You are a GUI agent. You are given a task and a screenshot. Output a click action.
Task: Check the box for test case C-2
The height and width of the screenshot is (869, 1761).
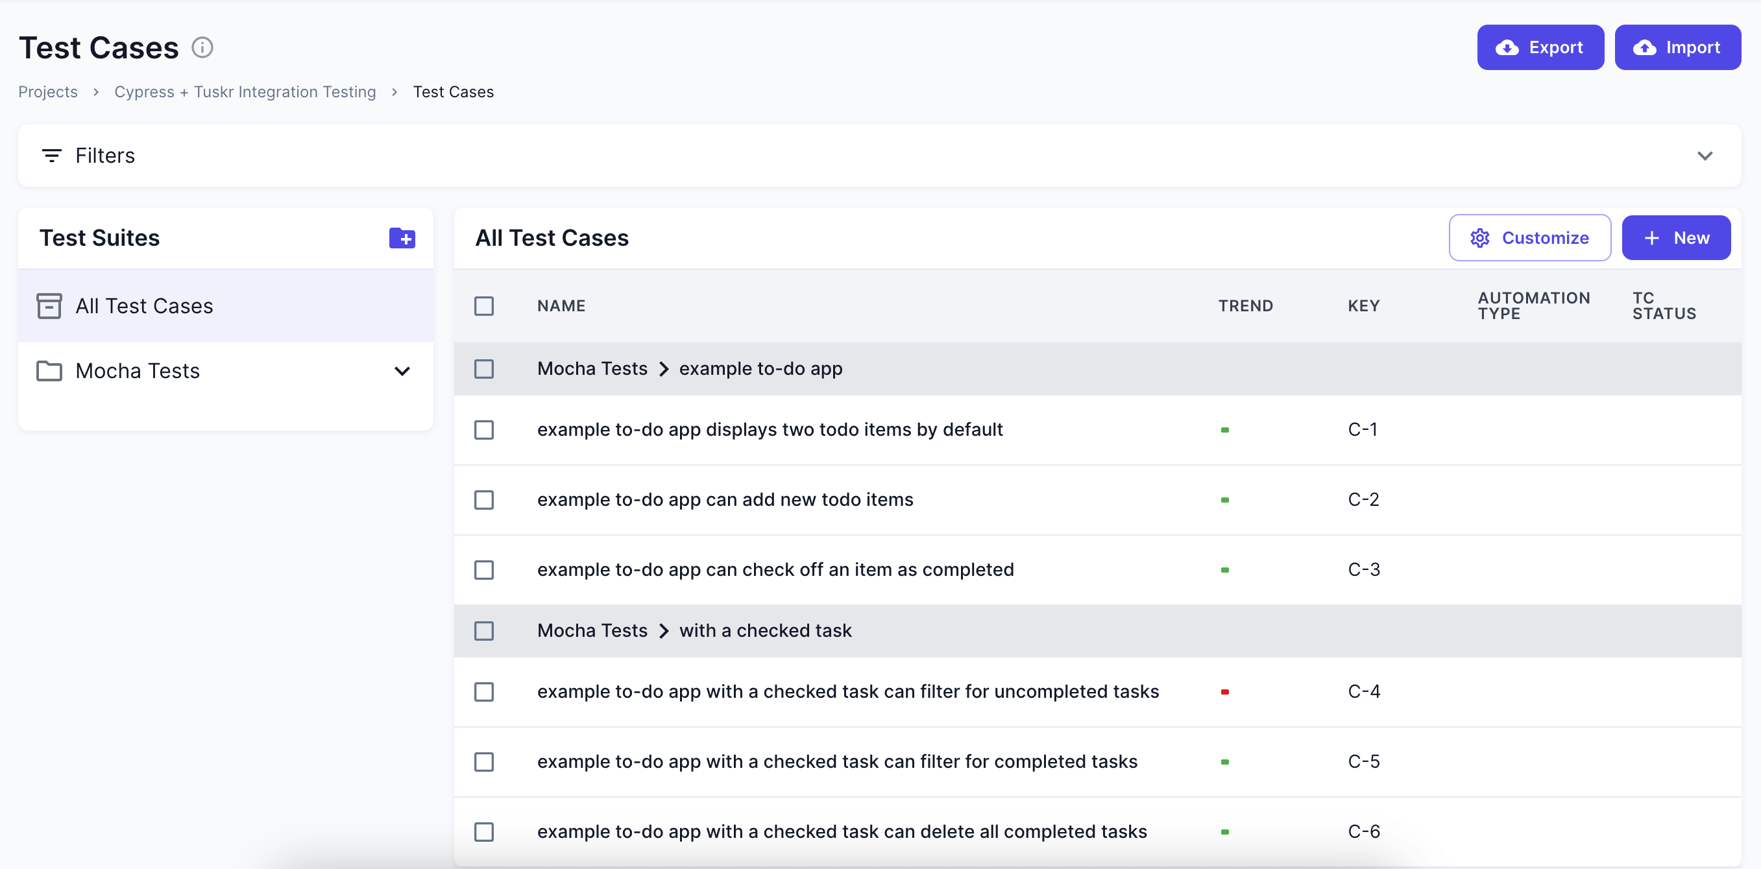484,500
